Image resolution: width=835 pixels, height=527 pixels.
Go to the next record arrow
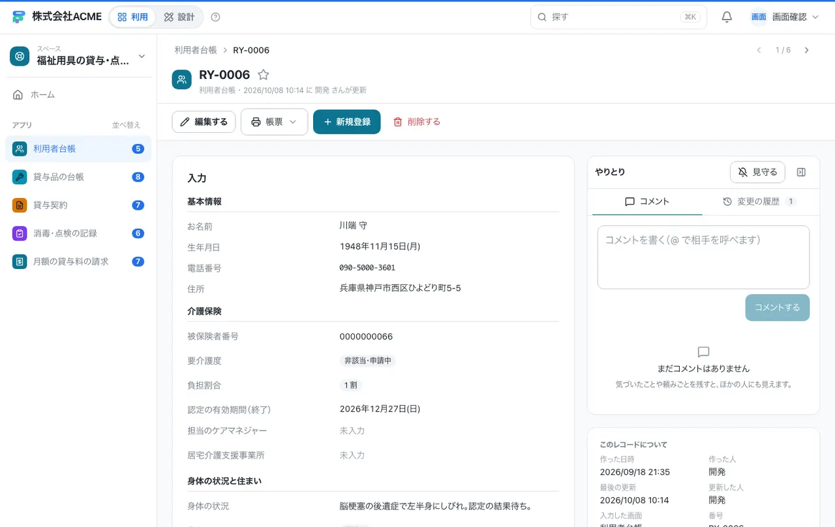tap(807, 50)
